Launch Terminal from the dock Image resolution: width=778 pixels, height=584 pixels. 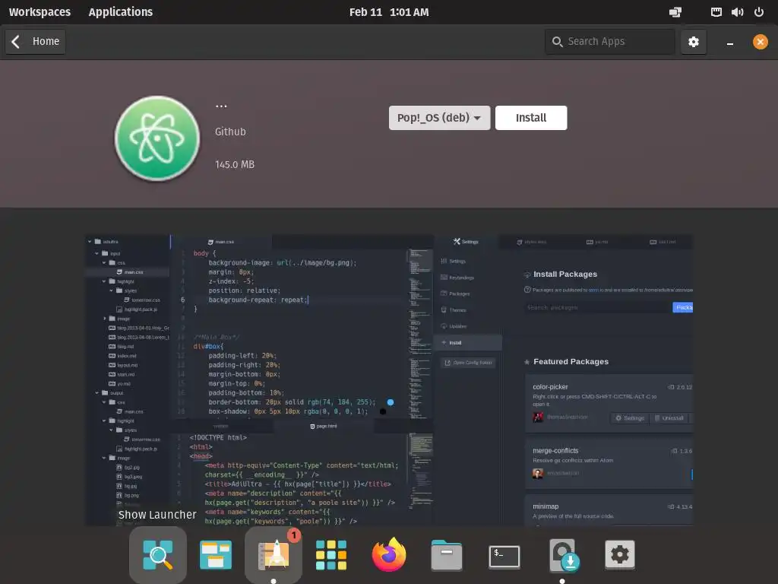504,556
